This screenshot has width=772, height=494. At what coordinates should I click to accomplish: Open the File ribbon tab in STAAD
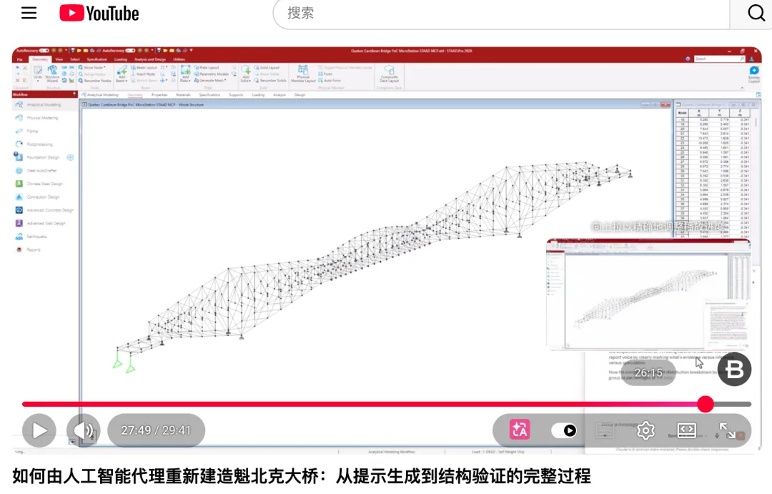20,59
